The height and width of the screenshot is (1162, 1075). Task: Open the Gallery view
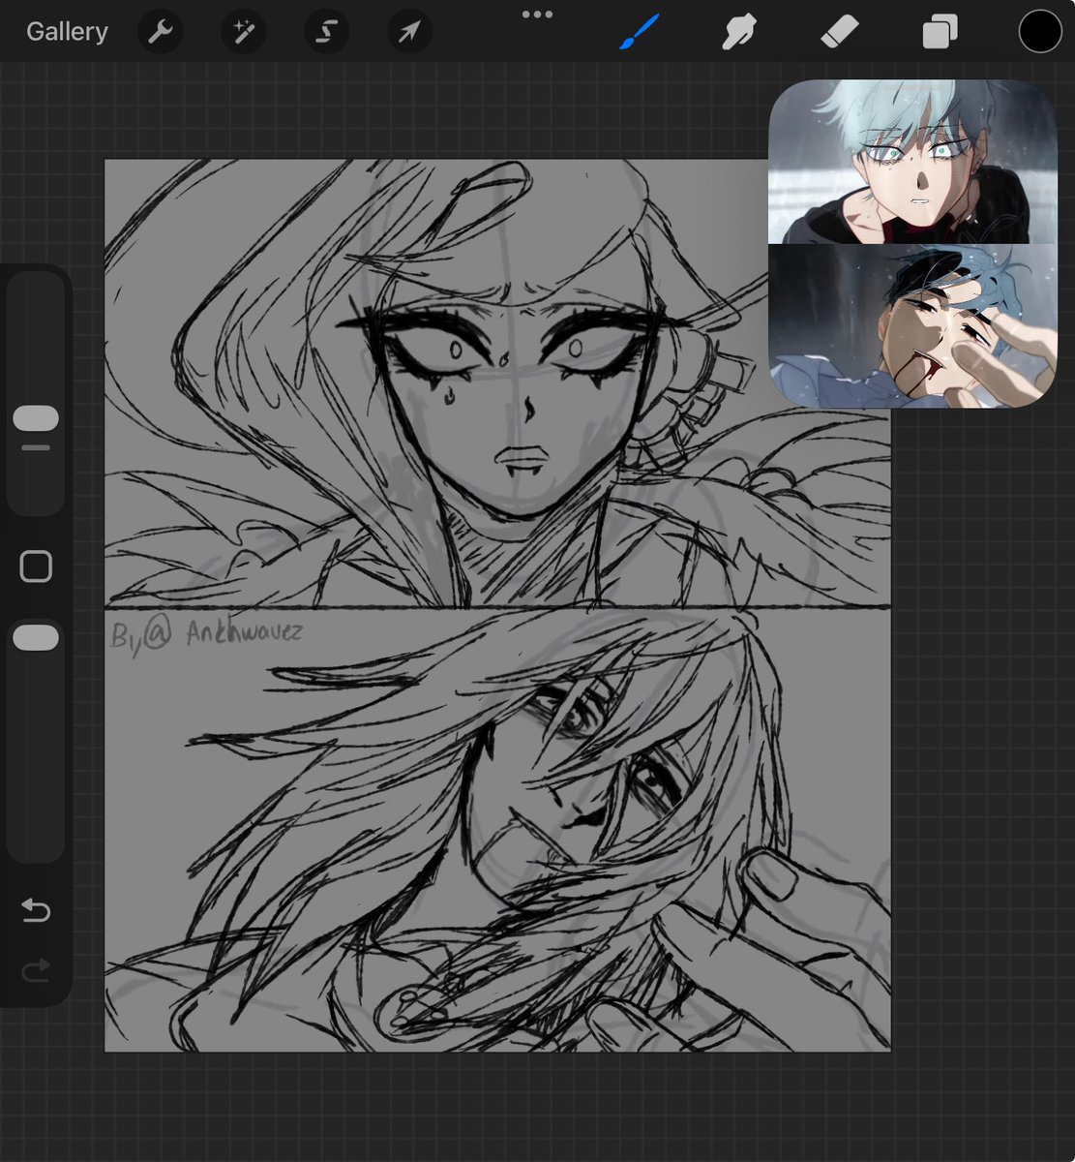(x=67, y=32)
